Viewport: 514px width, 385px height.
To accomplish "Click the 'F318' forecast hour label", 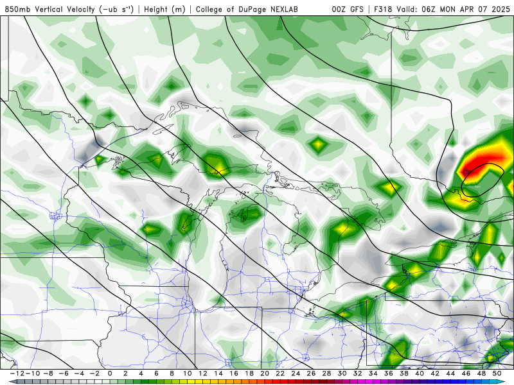I will tap(383, 9).
